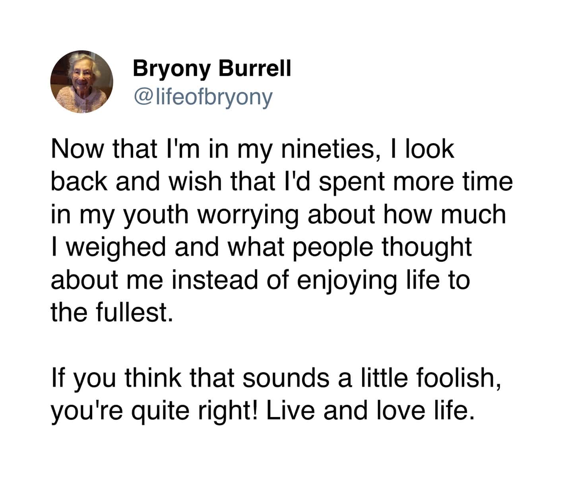Click the phrase "enjoying life"

(x=368, y=280)
